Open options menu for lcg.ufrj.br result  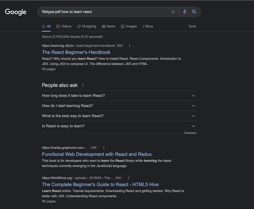(x=130, y=46)
